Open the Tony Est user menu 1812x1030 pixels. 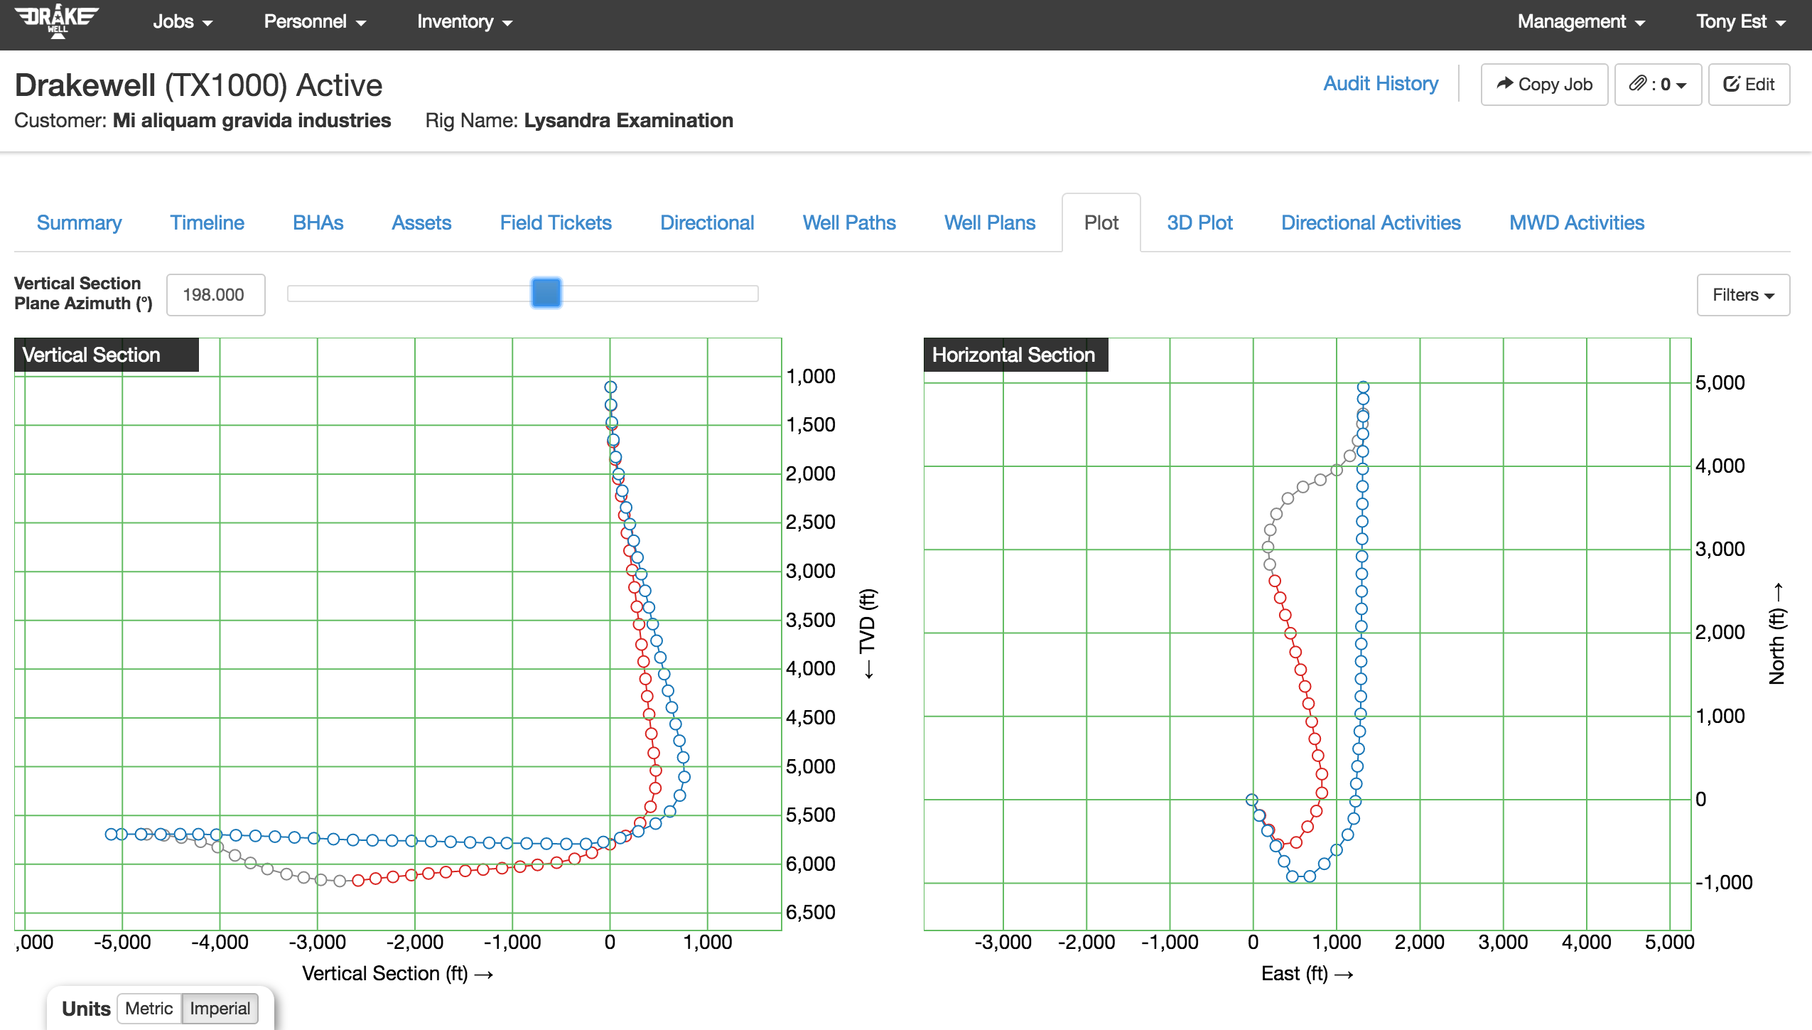point(1741,22)
